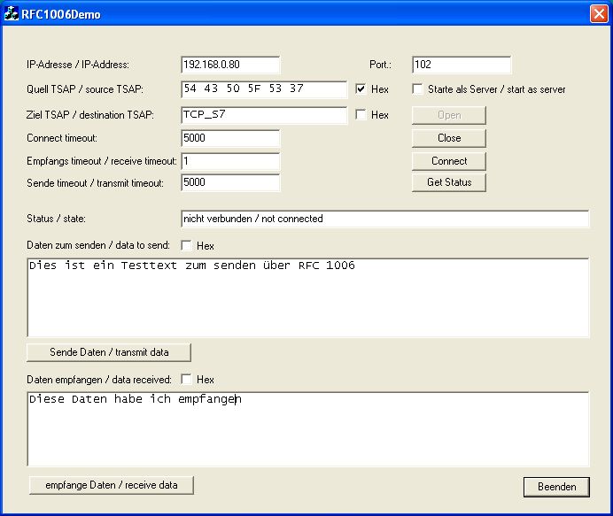The width and height of the screenshot is (613, 516).
Task: Click the receive timeout input field
Action: pos(230,162)
